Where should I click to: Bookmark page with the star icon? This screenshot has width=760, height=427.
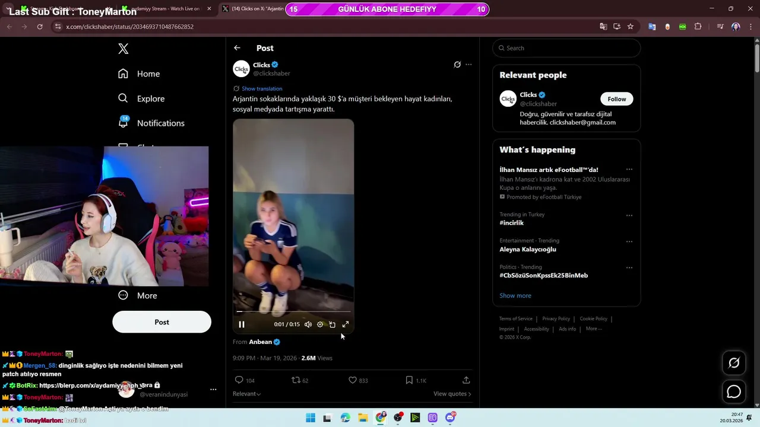click(631, 27)
